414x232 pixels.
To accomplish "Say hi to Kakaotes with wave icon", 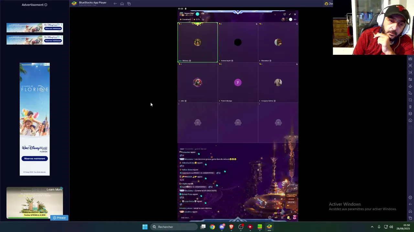I will pos(199,154).
